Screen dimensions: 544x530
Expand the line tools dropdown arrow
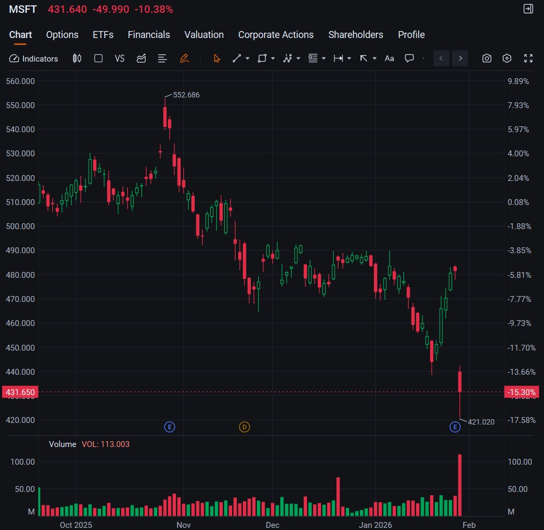point(247,59)
